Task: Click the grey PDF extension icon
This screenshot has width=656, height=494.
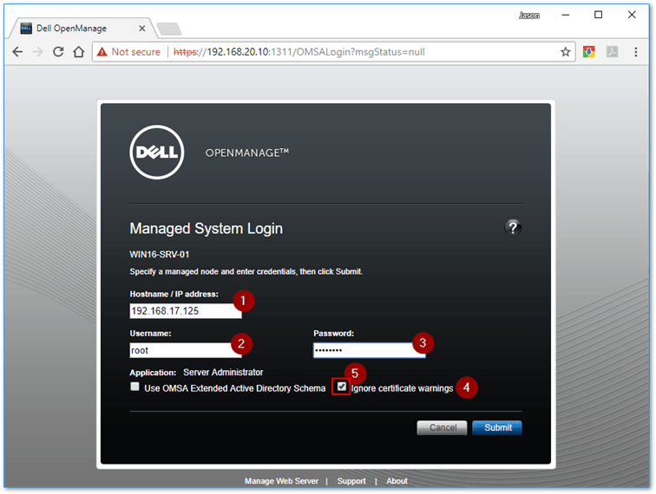Action: click(x=612, y=52)
